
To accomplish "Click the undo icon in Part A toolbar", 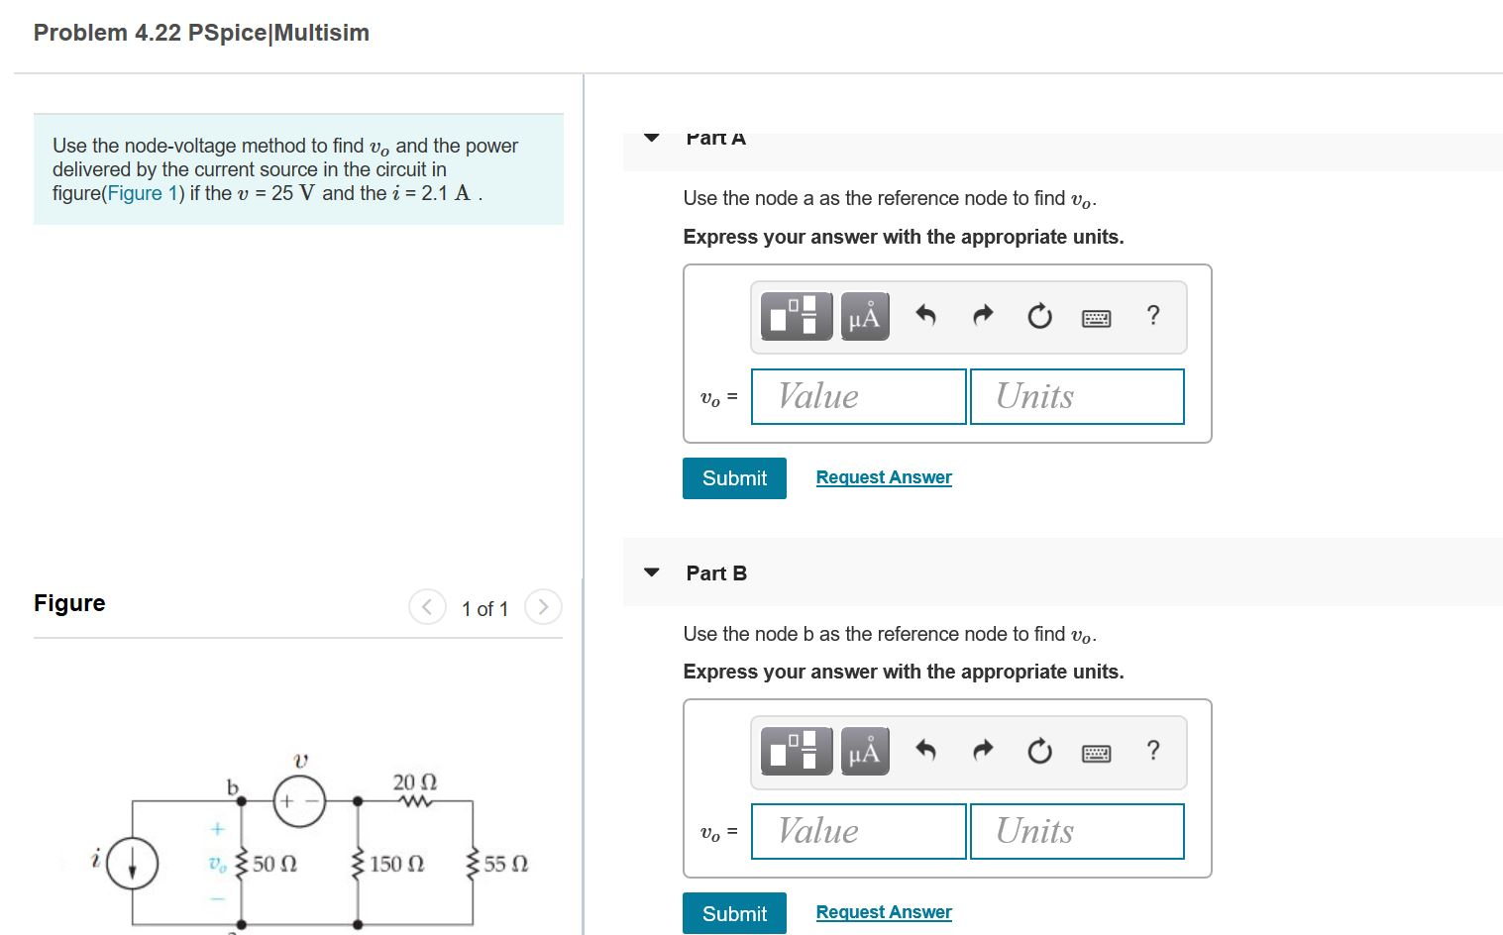I will (x=924, y=316).
